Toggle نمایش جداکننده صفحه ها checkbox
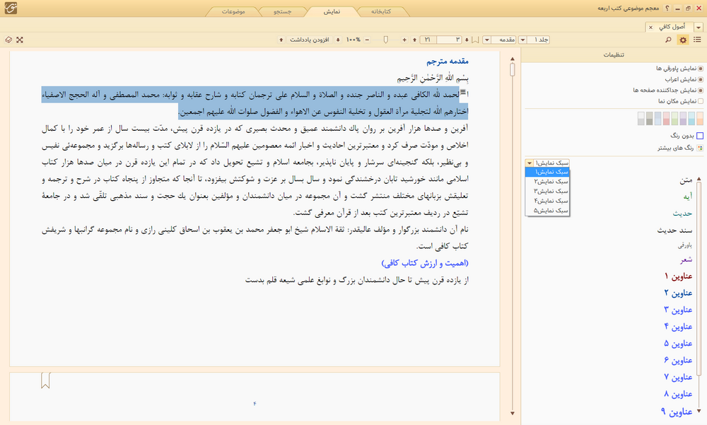This screenshot has height=425, width=707. tap(700, 91)
